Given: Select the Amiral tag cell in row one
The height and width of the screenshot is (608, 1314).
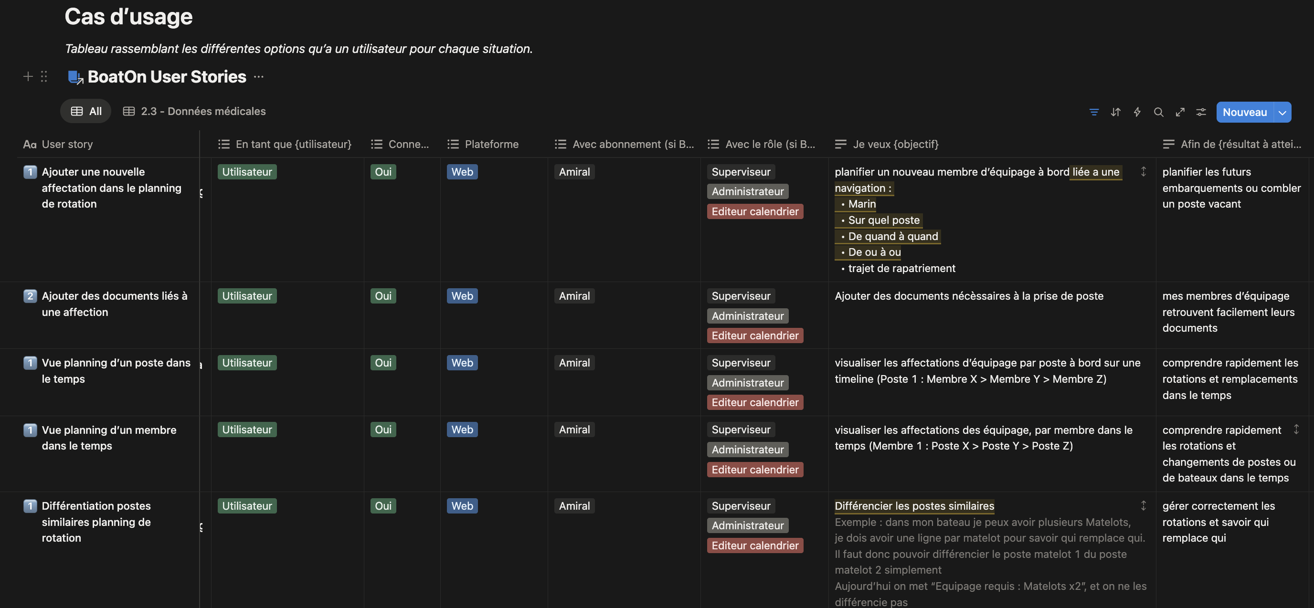Looking at the screenshot, I should 574,172.
